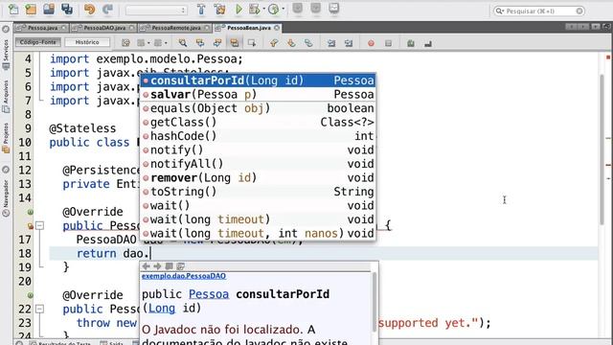The image size is (613, 345).
Task: Select the PessoaBean.java tab
Action: 247,28
